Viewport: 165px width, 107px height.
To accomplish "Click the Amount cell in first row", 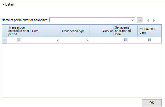I will coord(102,40).
